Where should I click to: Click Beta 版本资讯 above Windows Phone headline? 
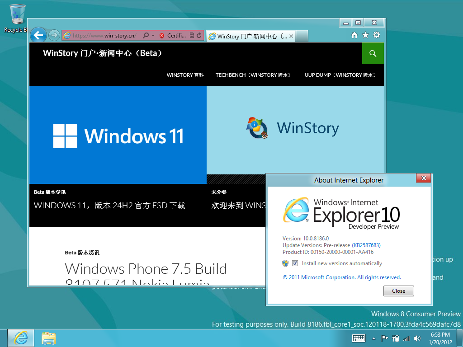pos(82,253)
